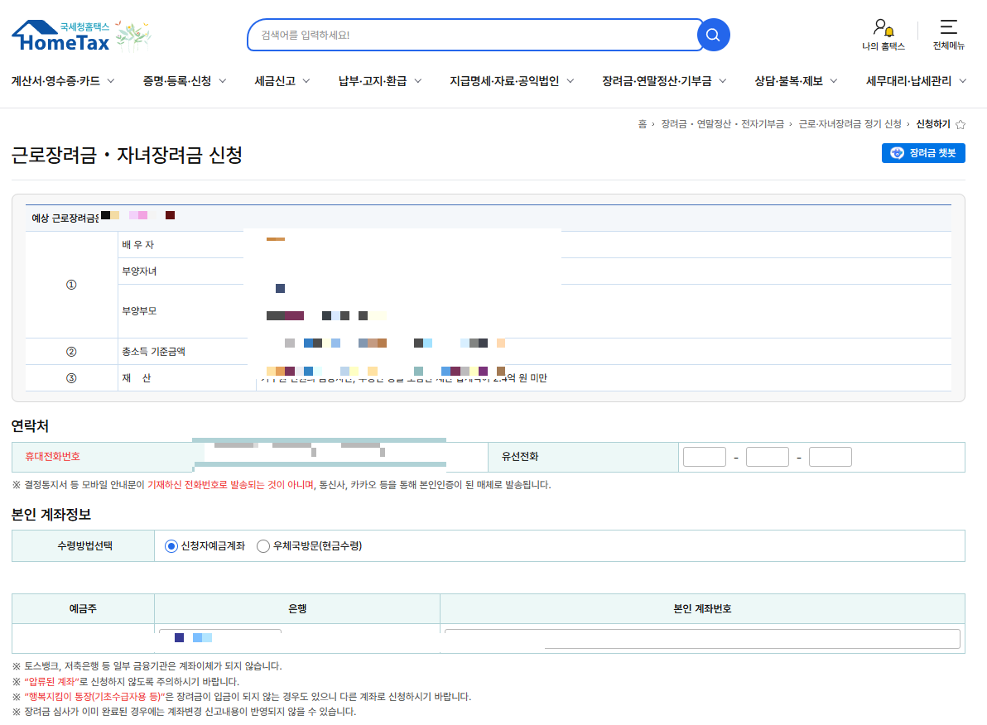Open 근로·자녀장려금 정기 신청 breadcrumb
Viewport: 987px width, 725px height.
pyautogui.click(x=850, y=124)
